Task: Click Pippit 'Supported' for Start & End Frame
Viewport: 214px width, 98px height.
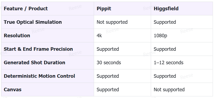Action: click(108, 49)
